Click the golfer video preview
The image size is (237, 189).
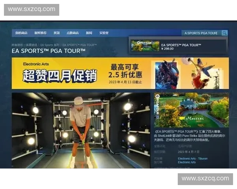(81, 130)
